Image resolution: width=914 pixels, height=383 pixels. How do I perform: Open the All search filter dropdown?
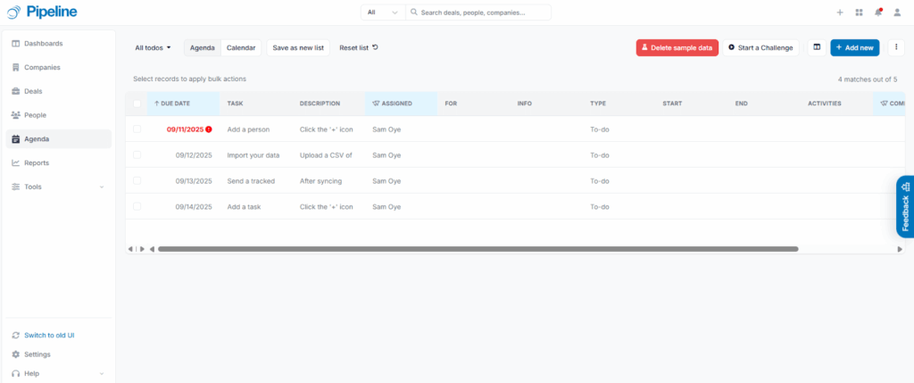coord(382,12)
